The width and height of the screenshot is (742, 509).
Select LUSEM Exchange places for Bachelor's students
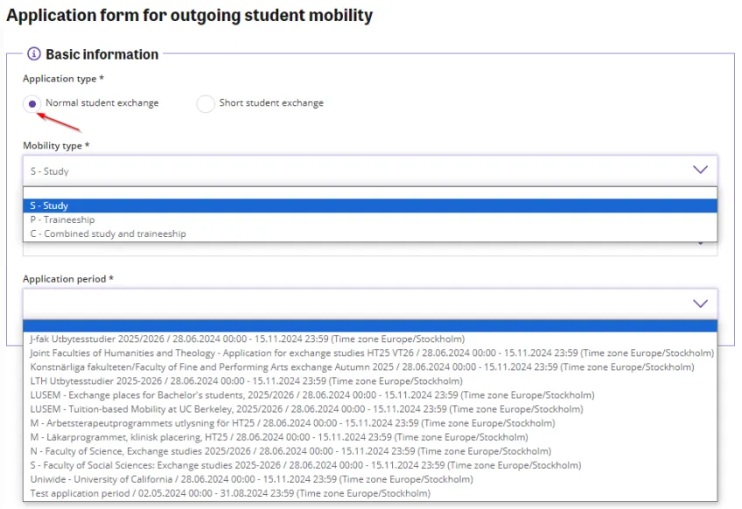[x=262, y=394]
